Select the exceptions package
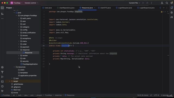This screenshot has width=174, height=98. click(26, 38)
